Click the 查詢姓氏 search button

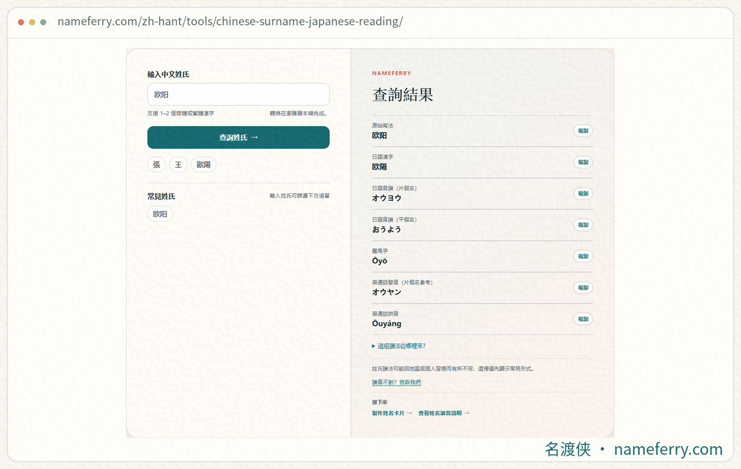coord(238,138)
